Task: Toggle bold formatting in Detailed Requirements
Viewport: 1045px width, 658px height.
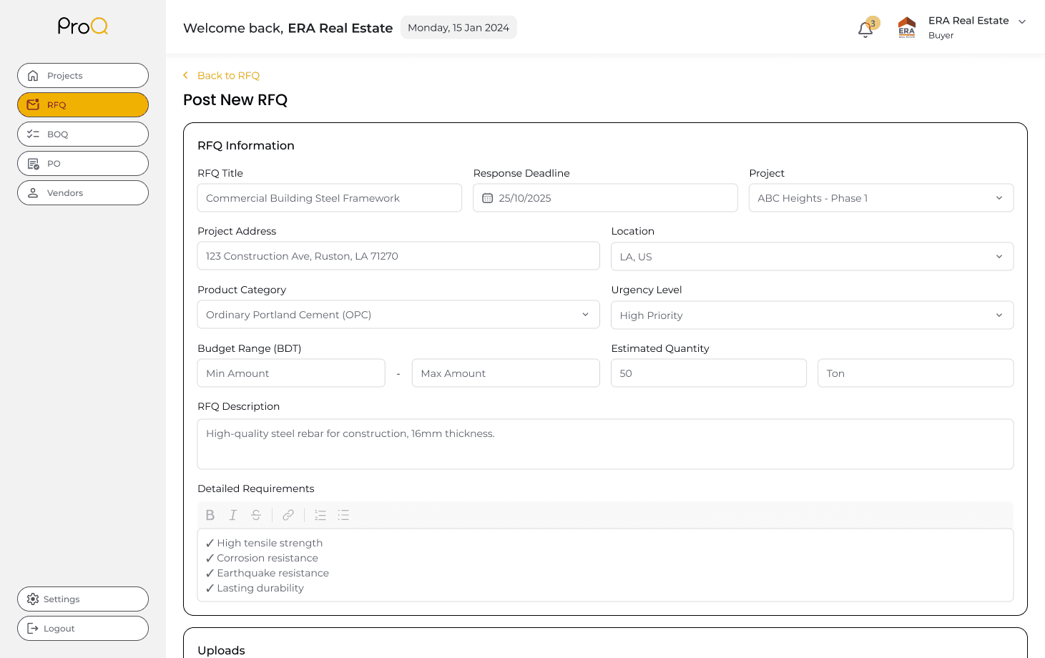Action: coord(210,515)
